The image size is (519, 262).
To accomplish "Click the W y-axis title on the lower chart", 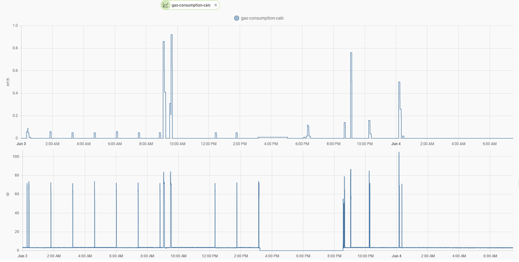I will tap(8, 195).
